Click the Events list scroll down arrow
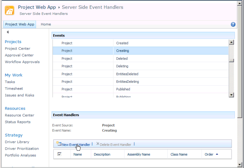The image size is (244, 168). 231,95
